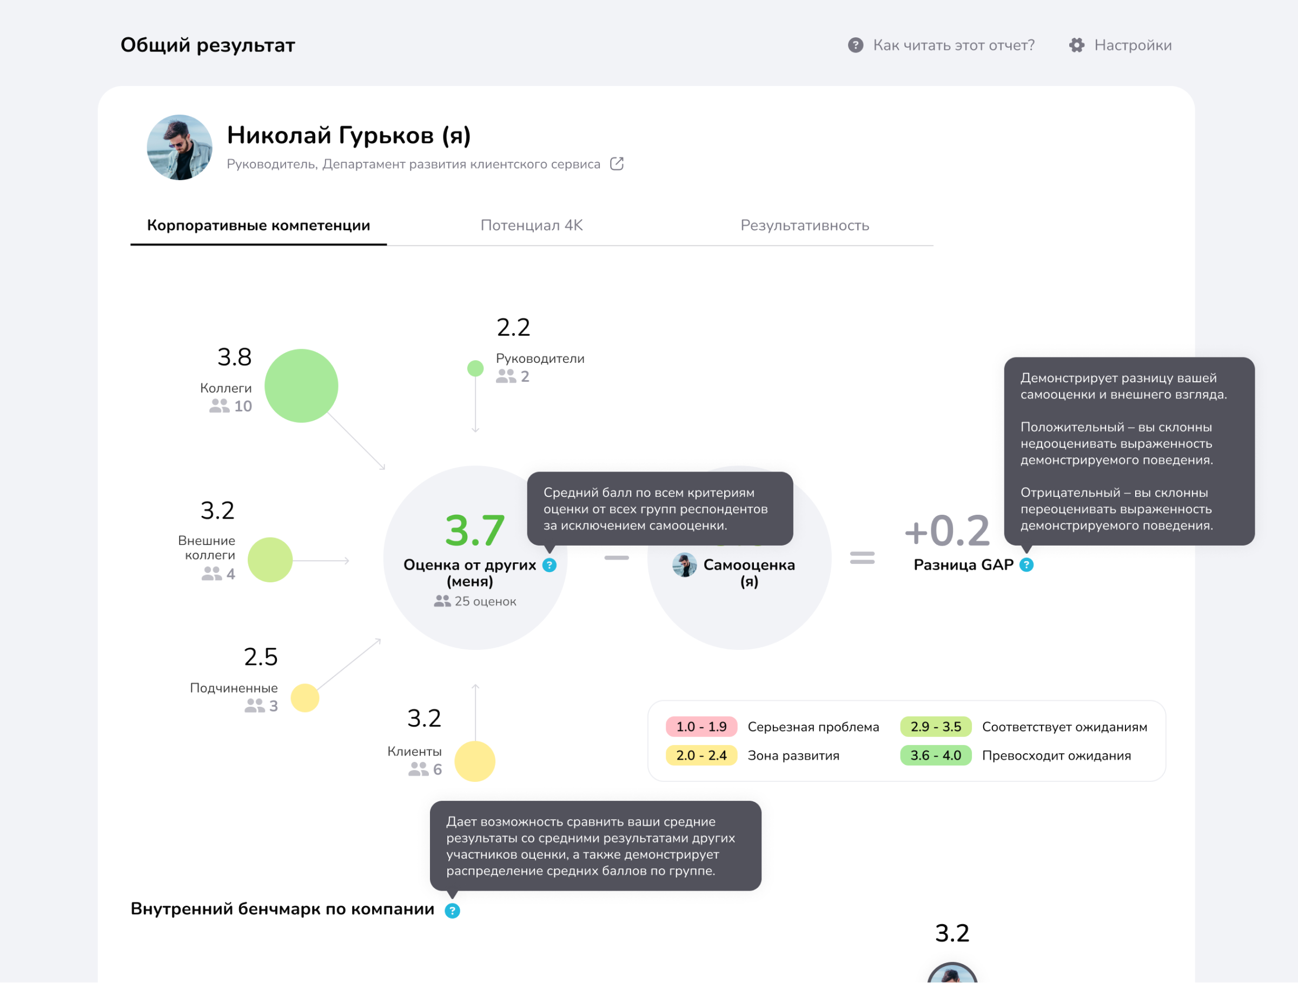
Task: Switch to the 'Потенциал 4K' tab
Action: pyautogui.click(x=532, y=225)
